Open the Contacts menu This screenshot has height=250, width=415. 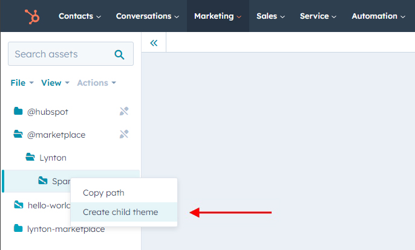80,16
